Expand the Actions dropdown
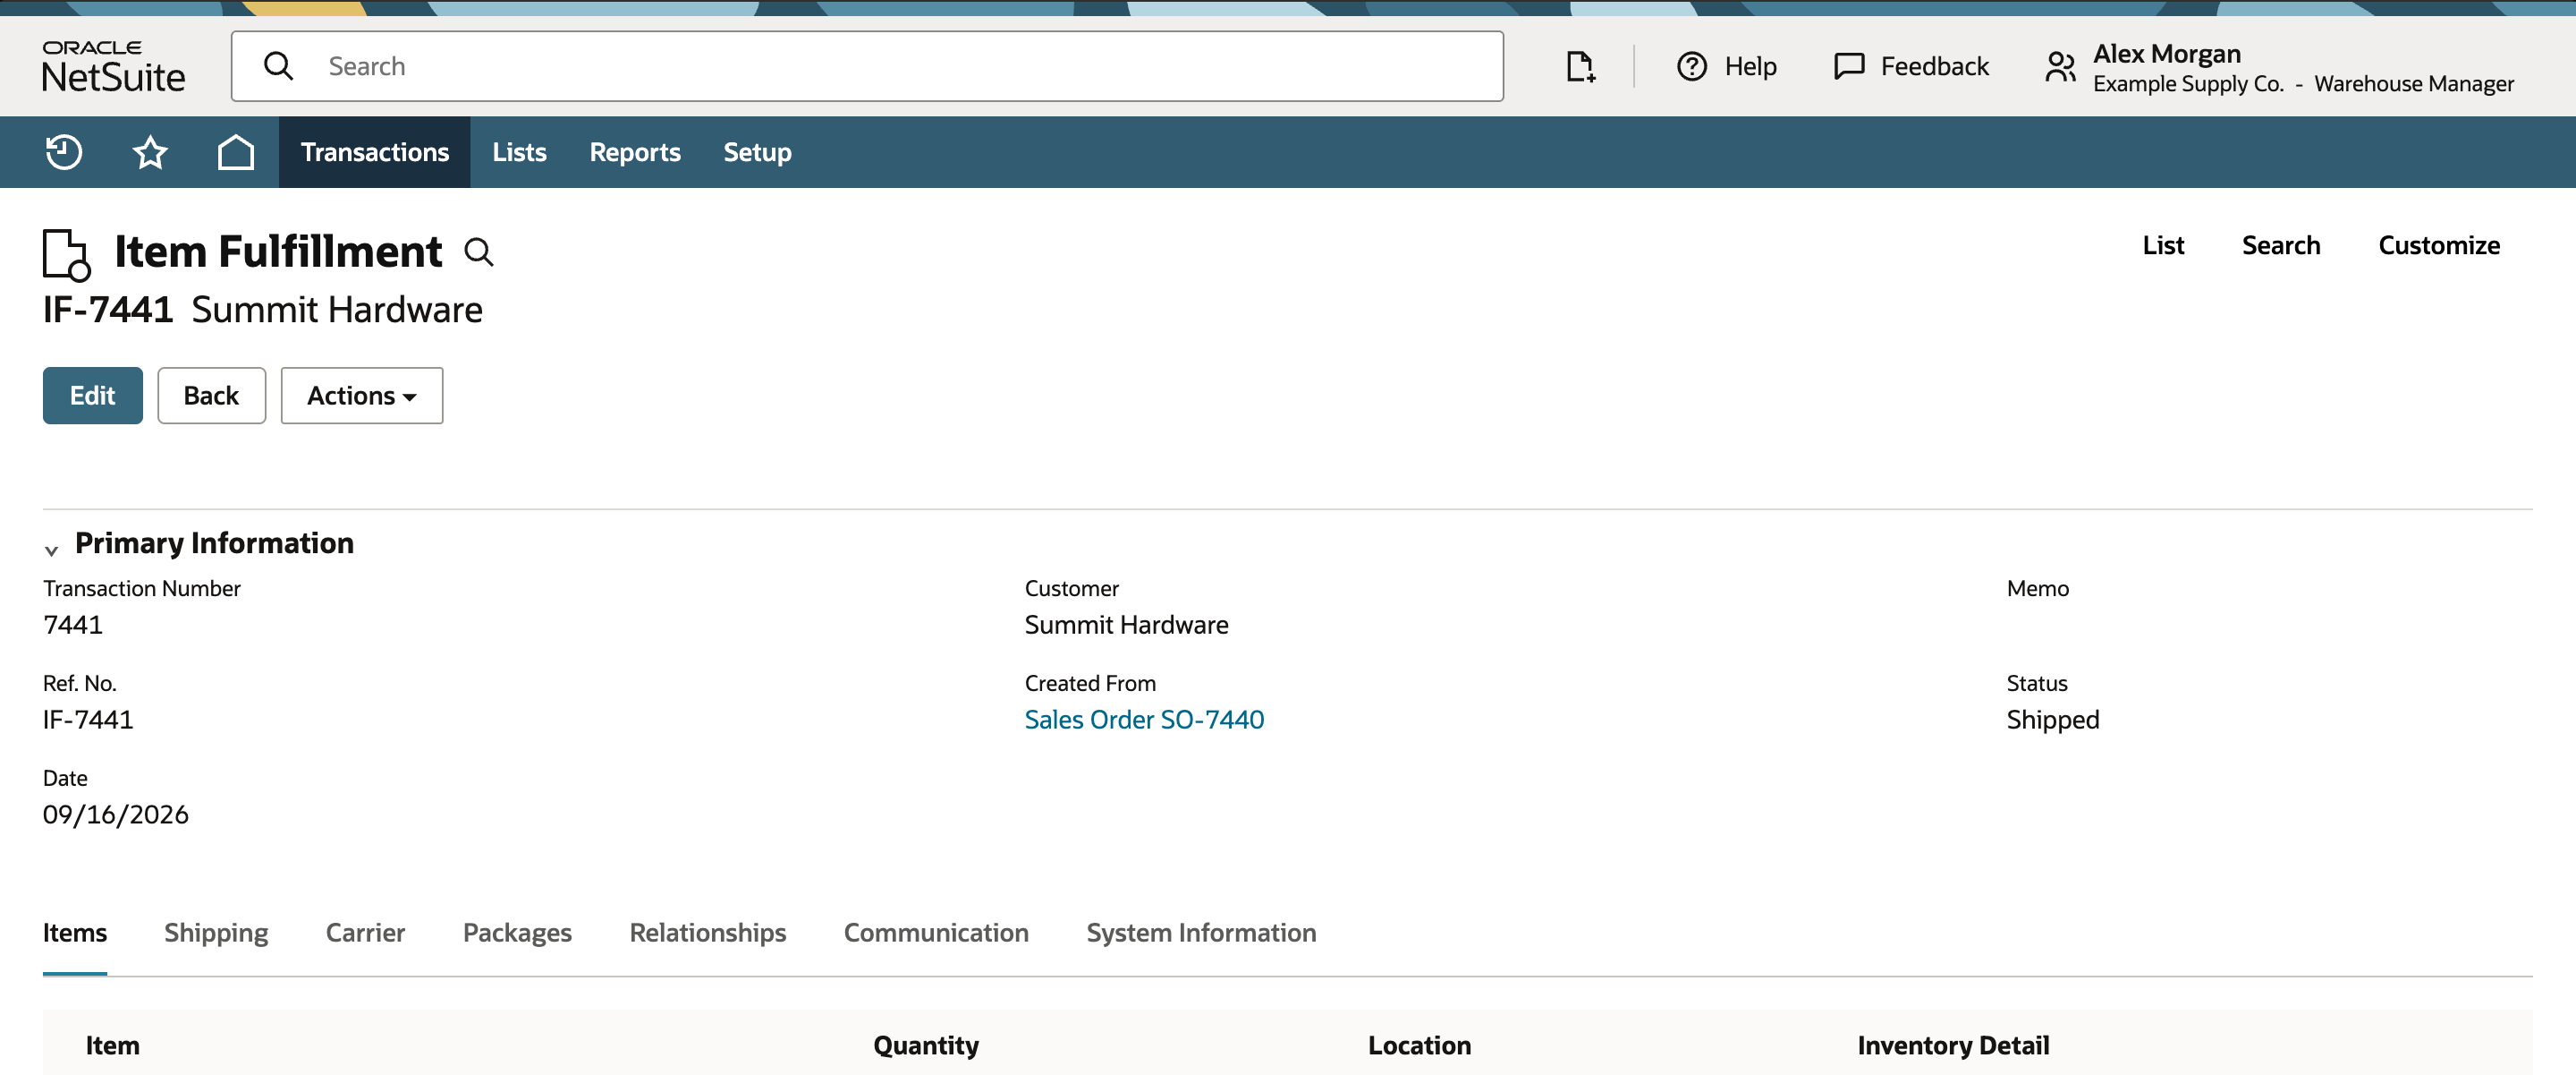Image resolution: width=2576 pixels, height=1075 pixels. tap(362, 396)
